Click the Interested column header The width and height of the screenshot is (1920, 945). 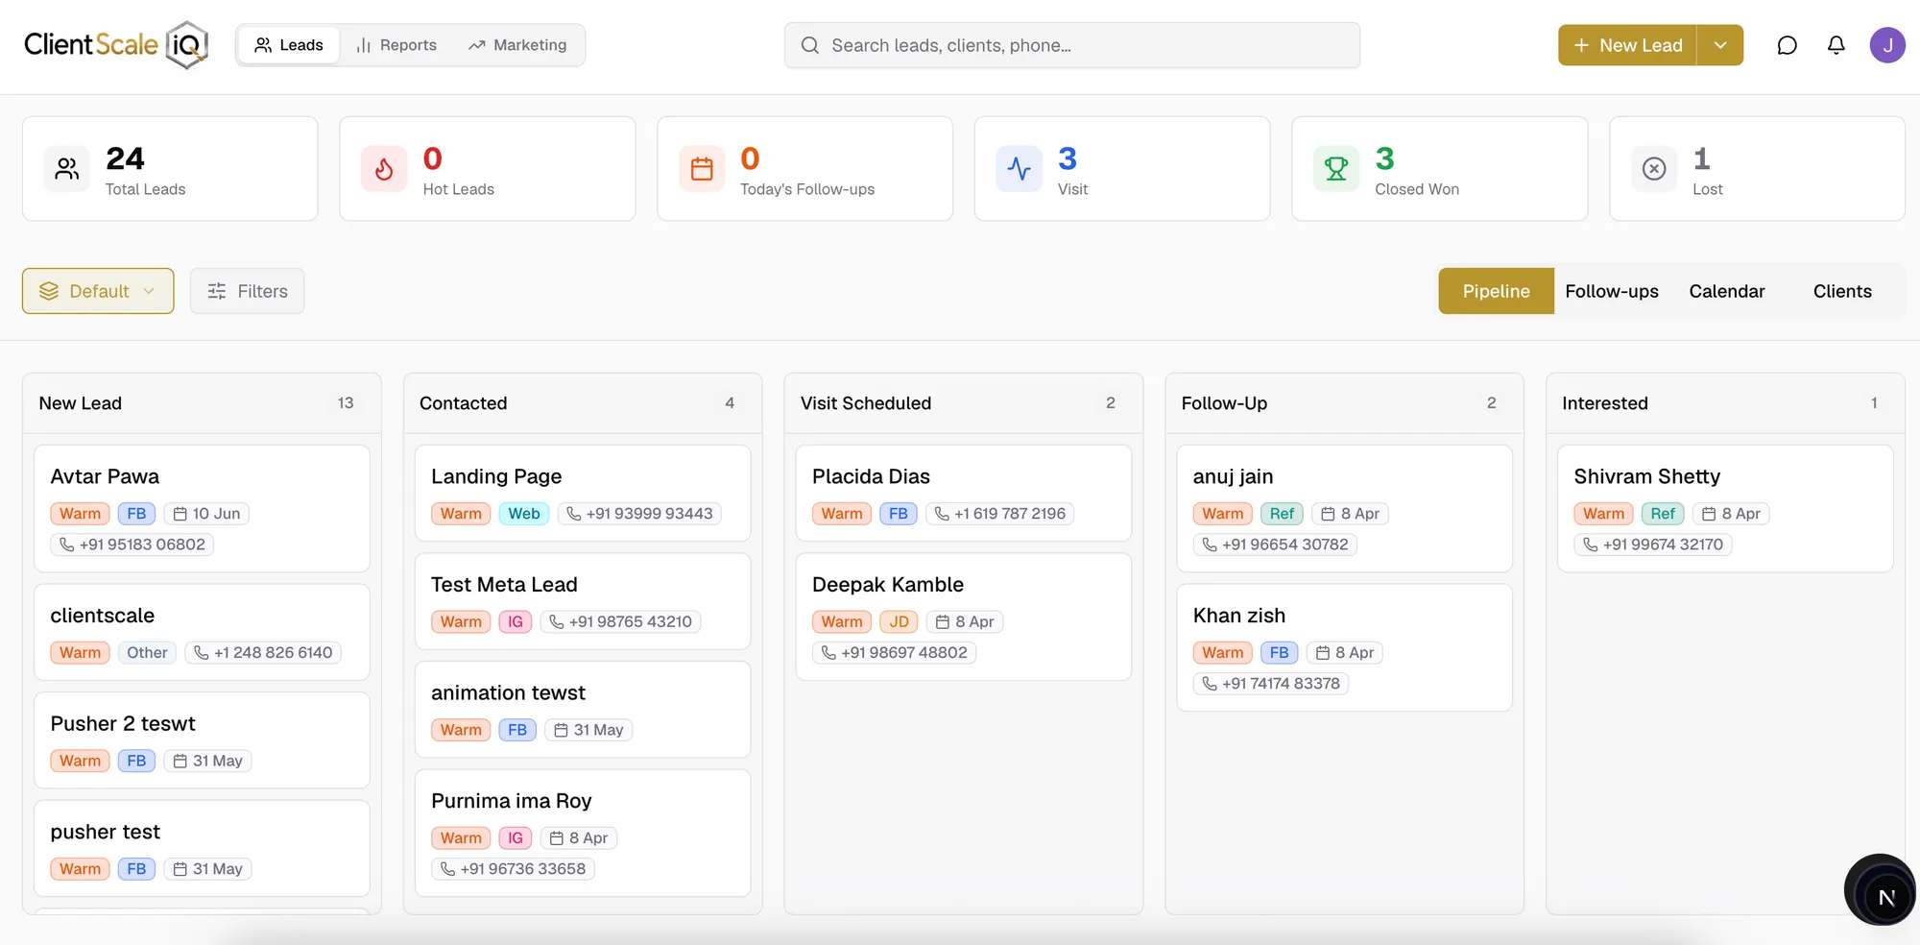1725,403
